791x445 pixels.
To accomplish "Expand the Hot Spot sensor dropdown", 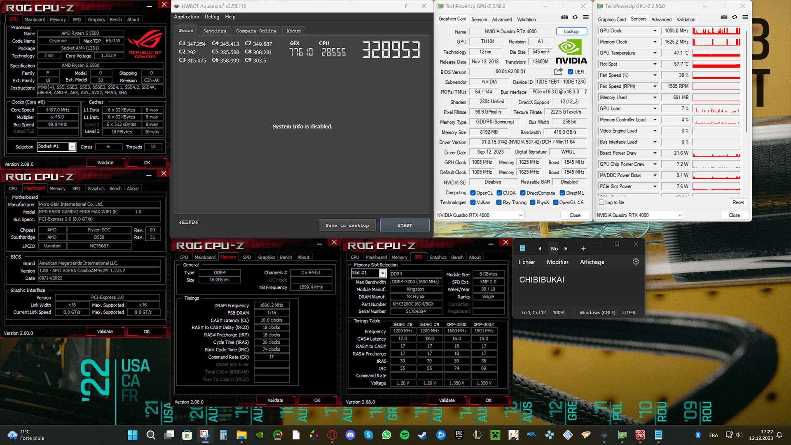I will [x=655, y=64].
